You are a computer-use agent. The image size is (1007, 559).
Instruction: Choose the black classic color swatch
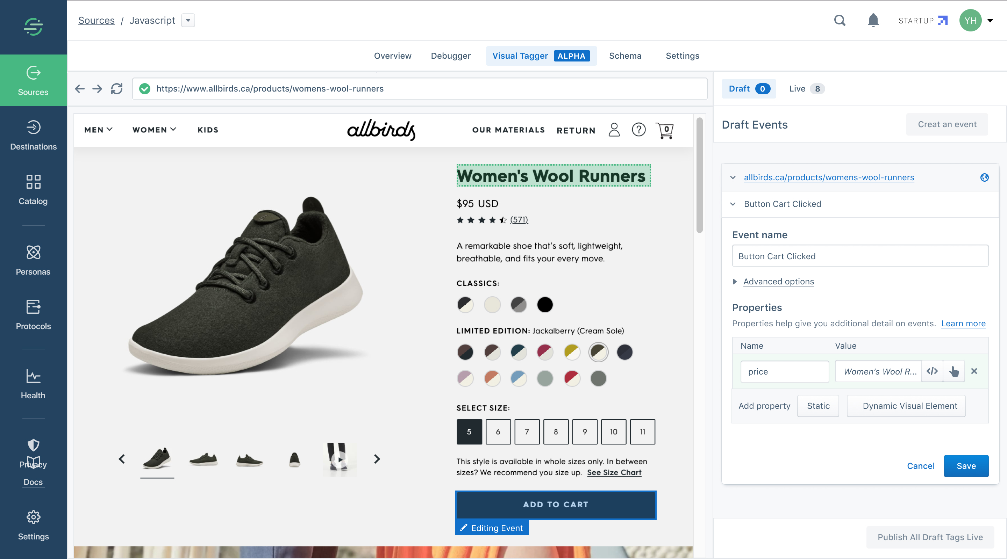pos(545,304)
